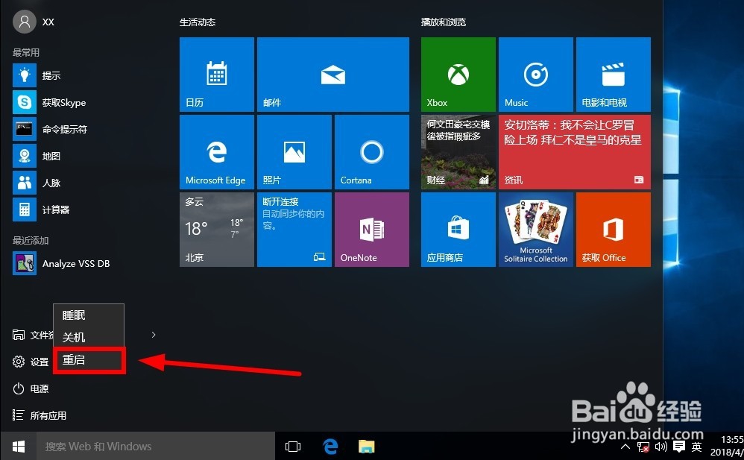Open the 邮件 mail tile
Screen dimensions: 744x460
click(x=333, y=75)
